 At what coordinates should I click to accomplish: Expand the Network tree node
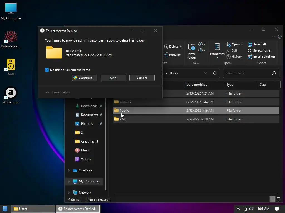pyautogui.click(x=68, y=192)
